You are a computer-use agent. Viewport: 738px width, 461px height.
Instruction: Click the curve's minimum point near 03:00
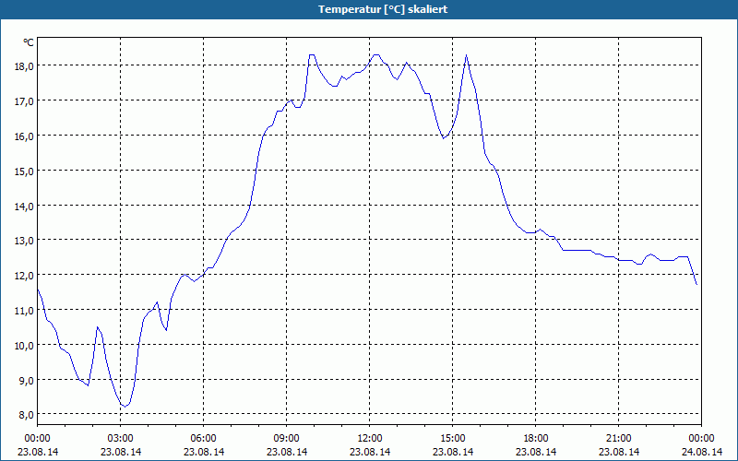[x=125, y=407]
